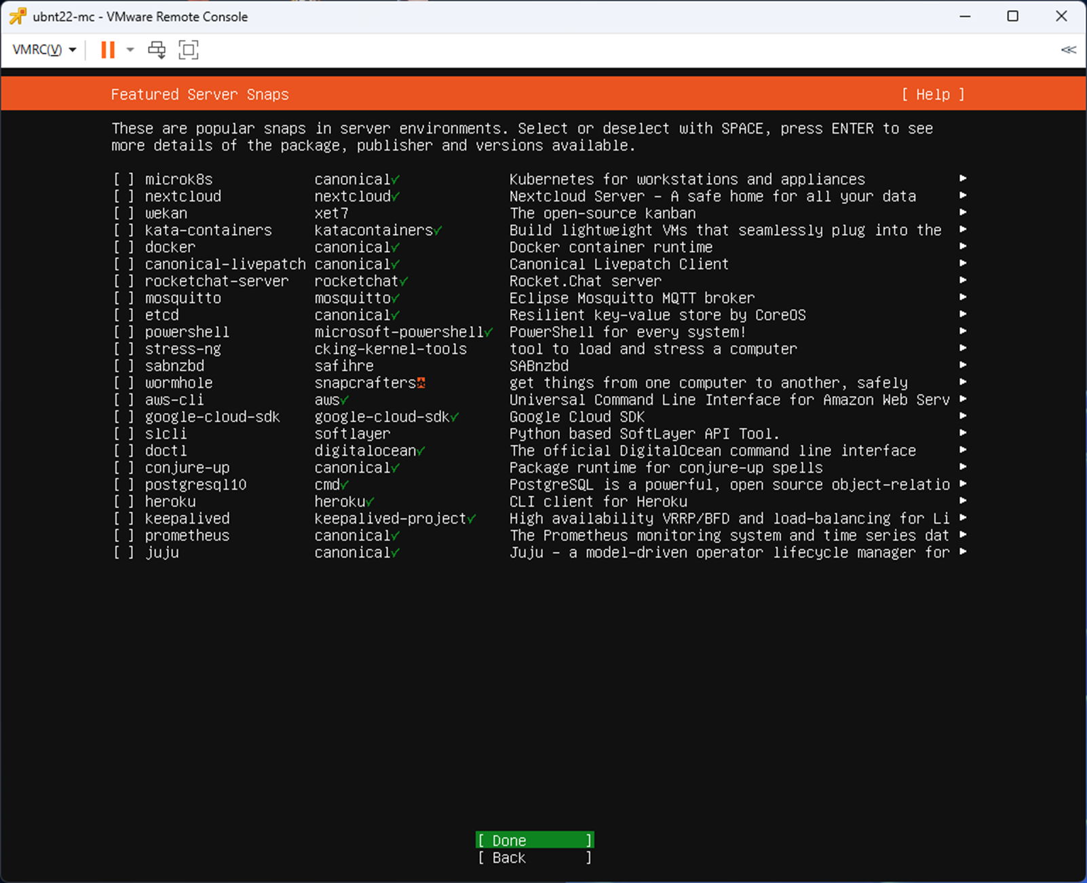The height and width of the screenshot is (883, 1087).
Task: Click the verified checkmark beside cmd publisher
Action: point(345,485)
